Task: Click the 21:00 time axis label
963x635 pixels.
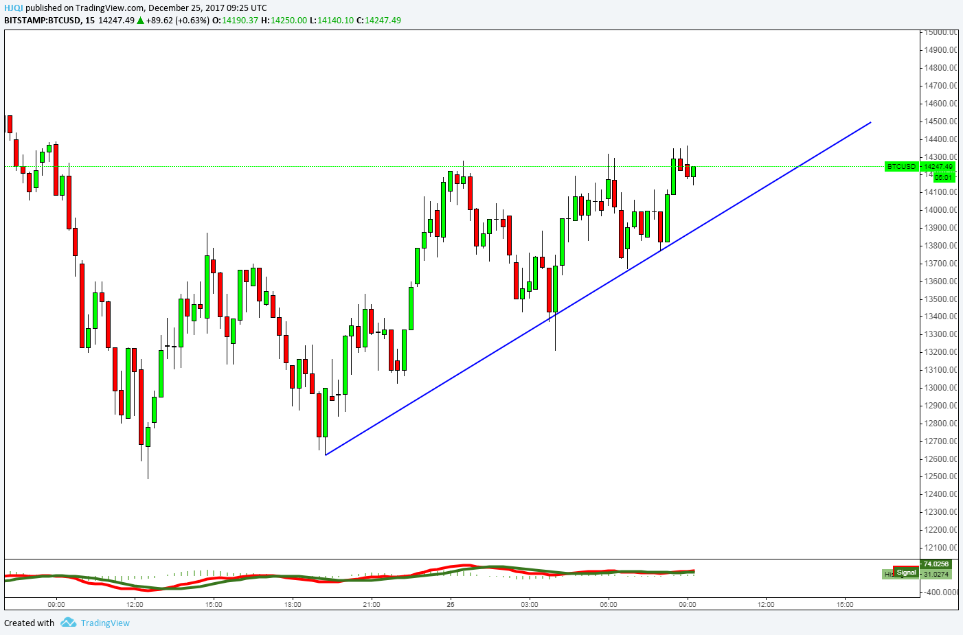Action: coord(372,605)
